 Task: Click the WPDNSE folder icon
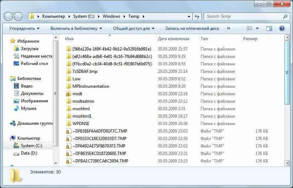pos(69,124)
